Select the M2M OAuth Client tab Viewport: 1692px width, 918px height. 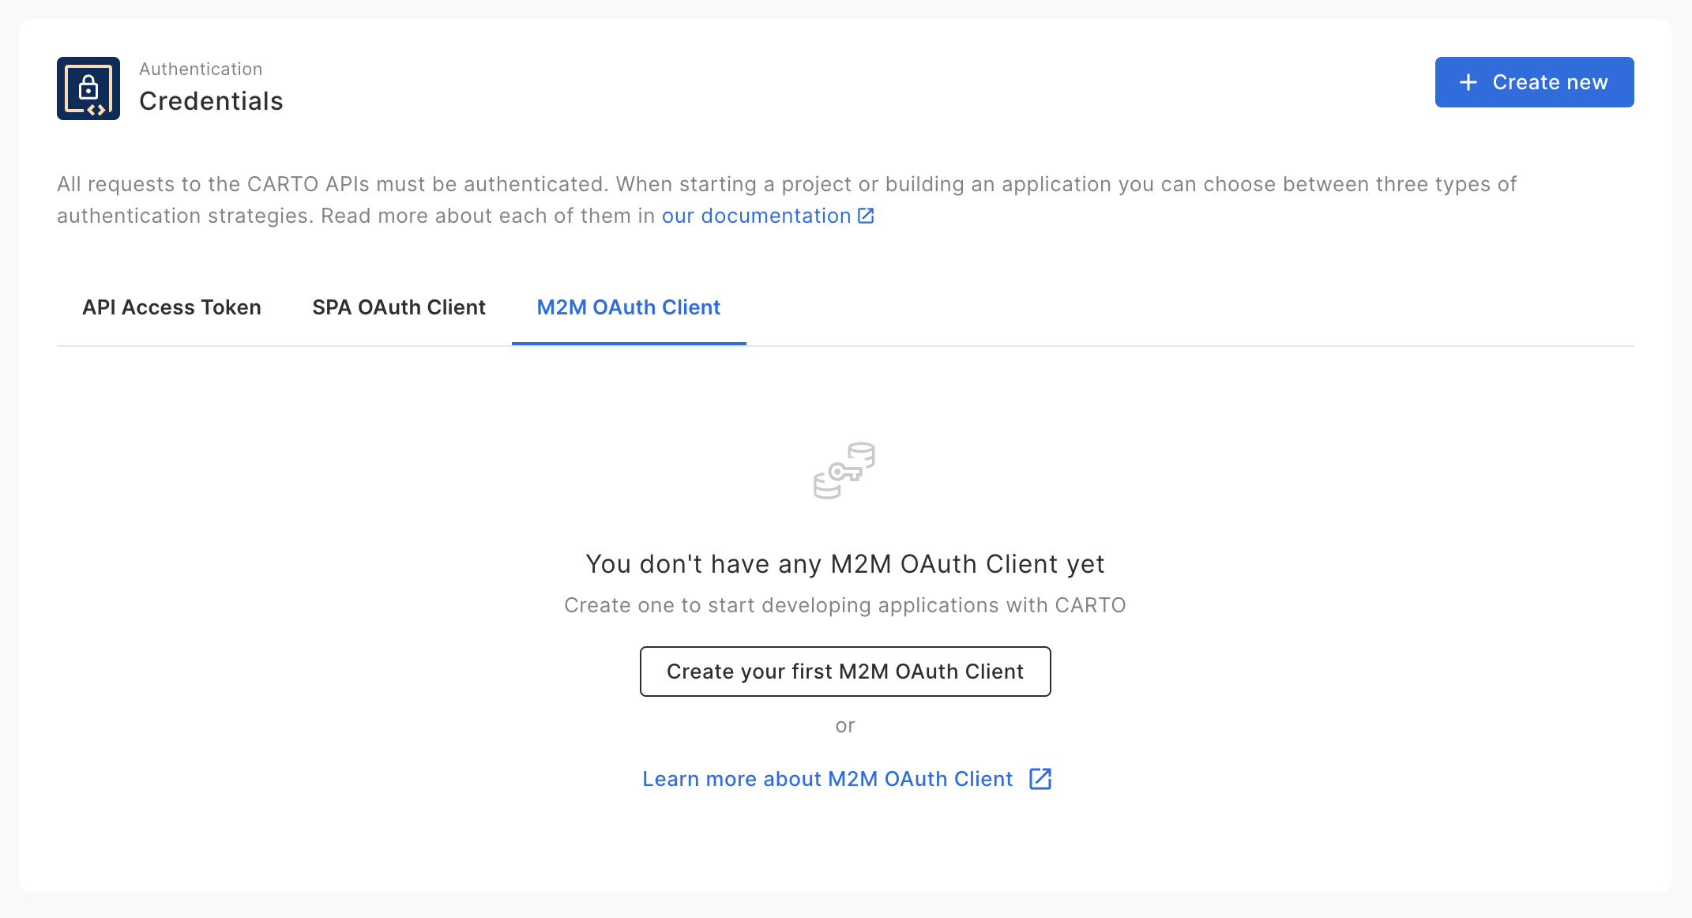click(x=628, y=307)
